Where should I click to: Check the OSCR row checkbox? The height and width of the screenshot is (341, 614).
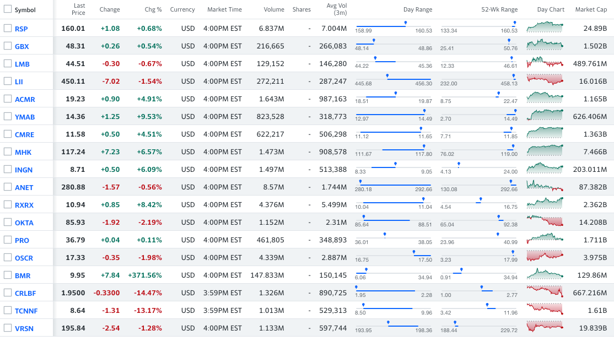click(7, 257)
